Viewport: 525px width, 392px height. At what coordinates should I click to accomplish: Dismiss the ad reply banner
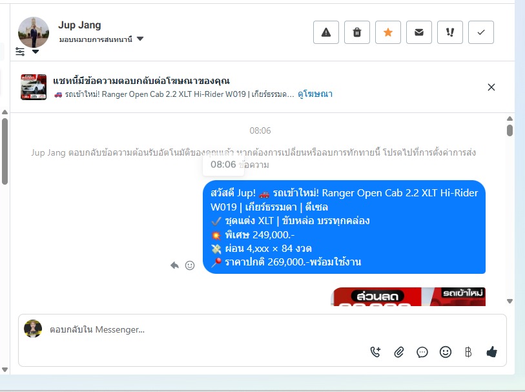491,87
